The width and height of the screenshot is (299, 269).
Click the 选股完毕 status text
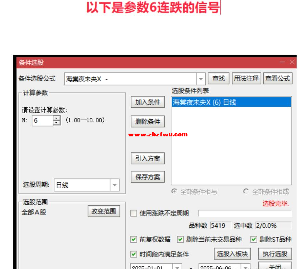click(276, 203)
